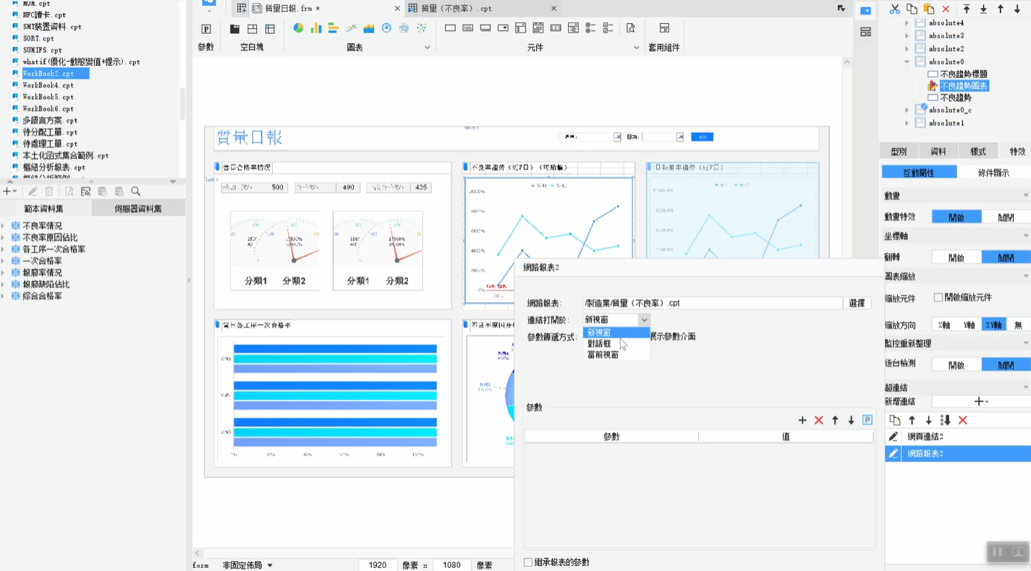The image size is (1031, 571).
Task: Delete selected hyperlink in 超連結 list
Action: (963, 420)
